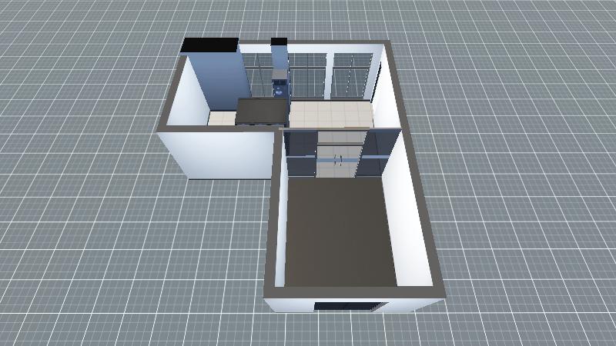616x346 pixels.
Task: Select the small beige floor patch in the upper-left room
Action: [x=223, y=118]
